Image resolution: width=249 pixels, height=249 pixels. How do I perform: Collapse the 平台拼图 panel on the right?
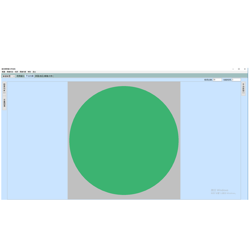(x=243, y=89)
